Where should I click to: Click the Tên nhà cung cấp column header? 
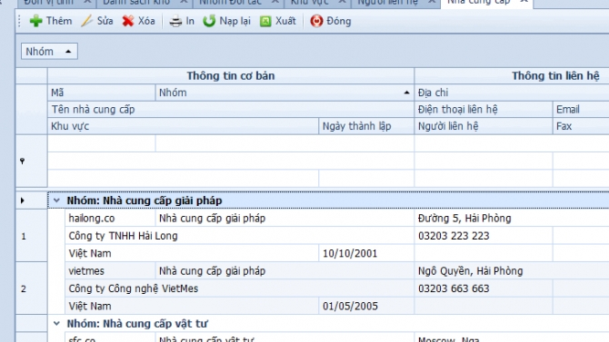231,110
